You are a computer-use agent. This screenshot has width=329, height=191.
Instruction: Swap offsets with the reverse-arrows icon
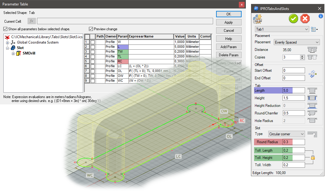tap(313, 74)
